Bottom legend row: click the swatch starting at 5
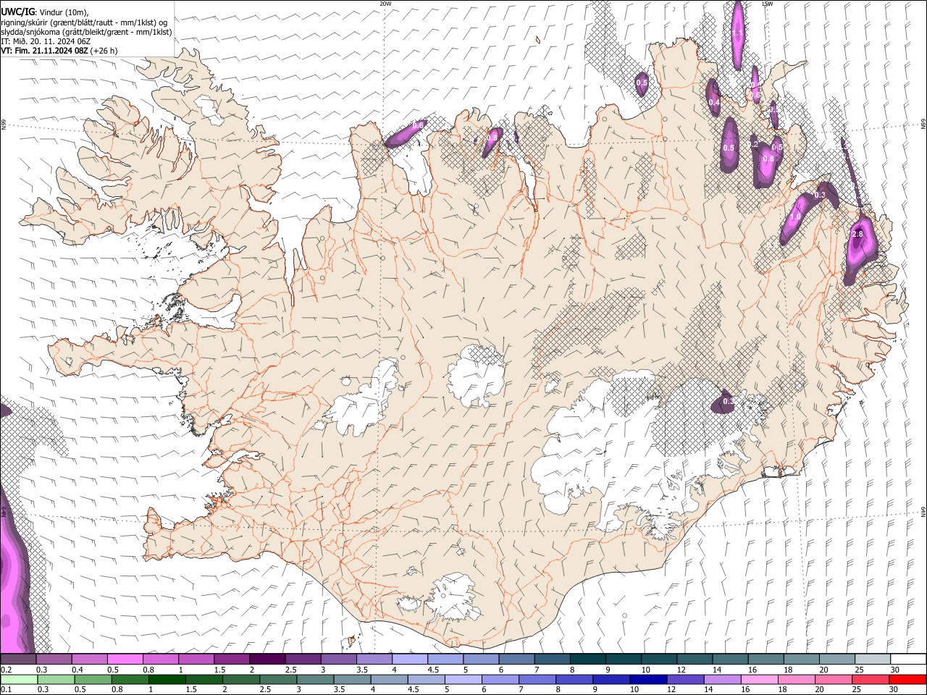Viewport: 927px width, 695px height. tap(463, 679)
